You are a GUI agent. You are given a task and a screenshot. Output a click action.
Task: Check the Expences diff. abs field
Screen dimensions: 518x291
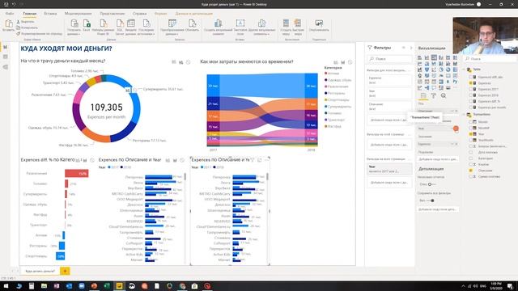coord(471,77)
